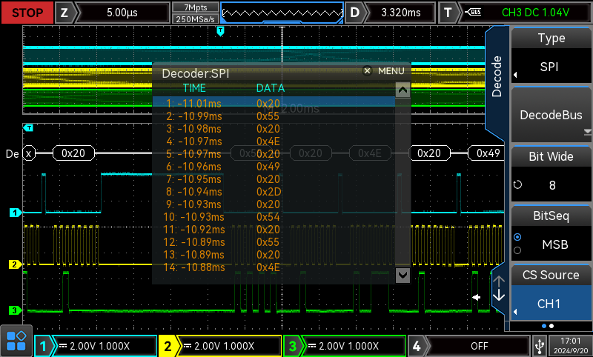The height and width of the screenshot is (357, 593).
Task: Click the first decoded 0x20 bus packet
Action: (x=73, y=153)
